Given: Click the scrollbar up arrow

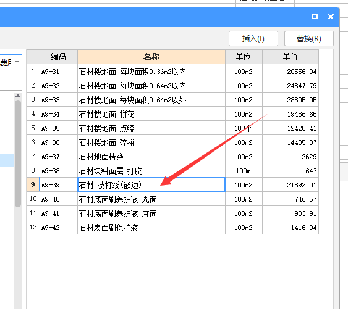Looking at the screenshot, I should point(18,96).
